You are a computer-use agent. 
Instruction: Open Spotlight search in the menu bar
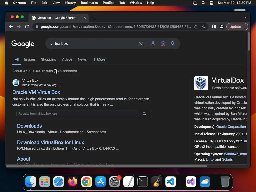203,3
